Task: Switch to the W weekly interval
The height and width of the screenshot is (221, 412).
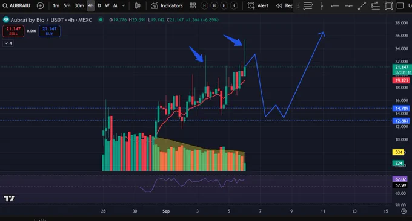Action: coord(107,5)
